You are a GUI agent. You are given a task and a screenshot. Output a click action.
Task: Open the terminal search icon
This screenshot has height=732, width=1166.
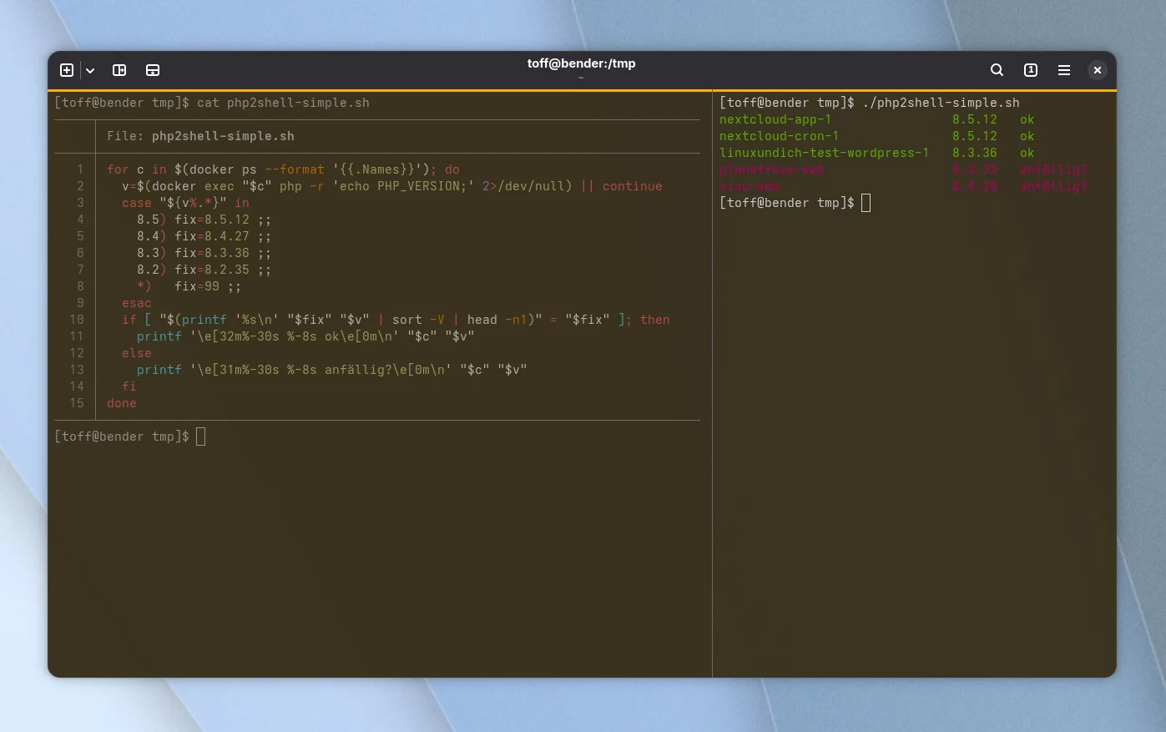click(x=997, y=70)
